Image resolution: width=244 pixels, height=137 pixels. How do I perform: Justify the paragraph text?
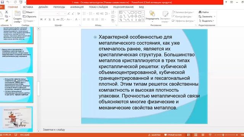coord(97,19)
